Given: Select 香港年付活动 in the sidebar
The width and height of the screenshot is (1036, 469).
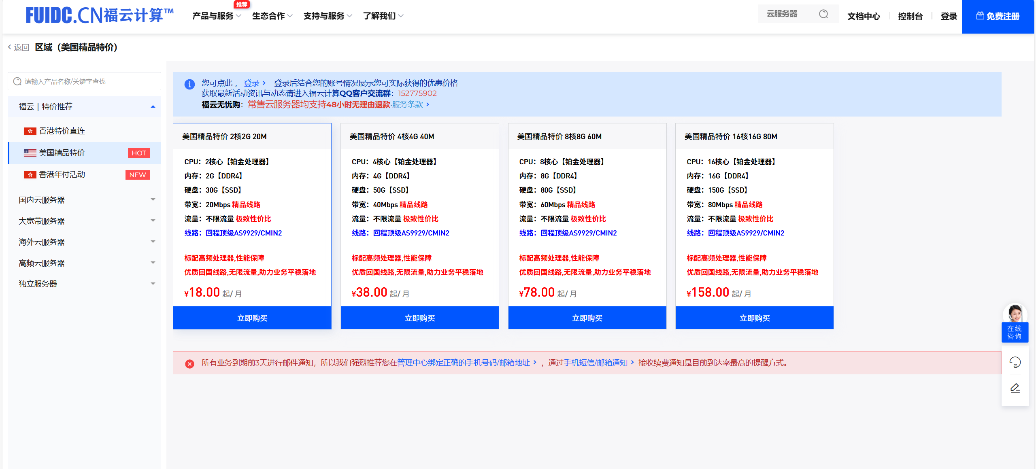Looking at the screenshot, I should 62,175.
